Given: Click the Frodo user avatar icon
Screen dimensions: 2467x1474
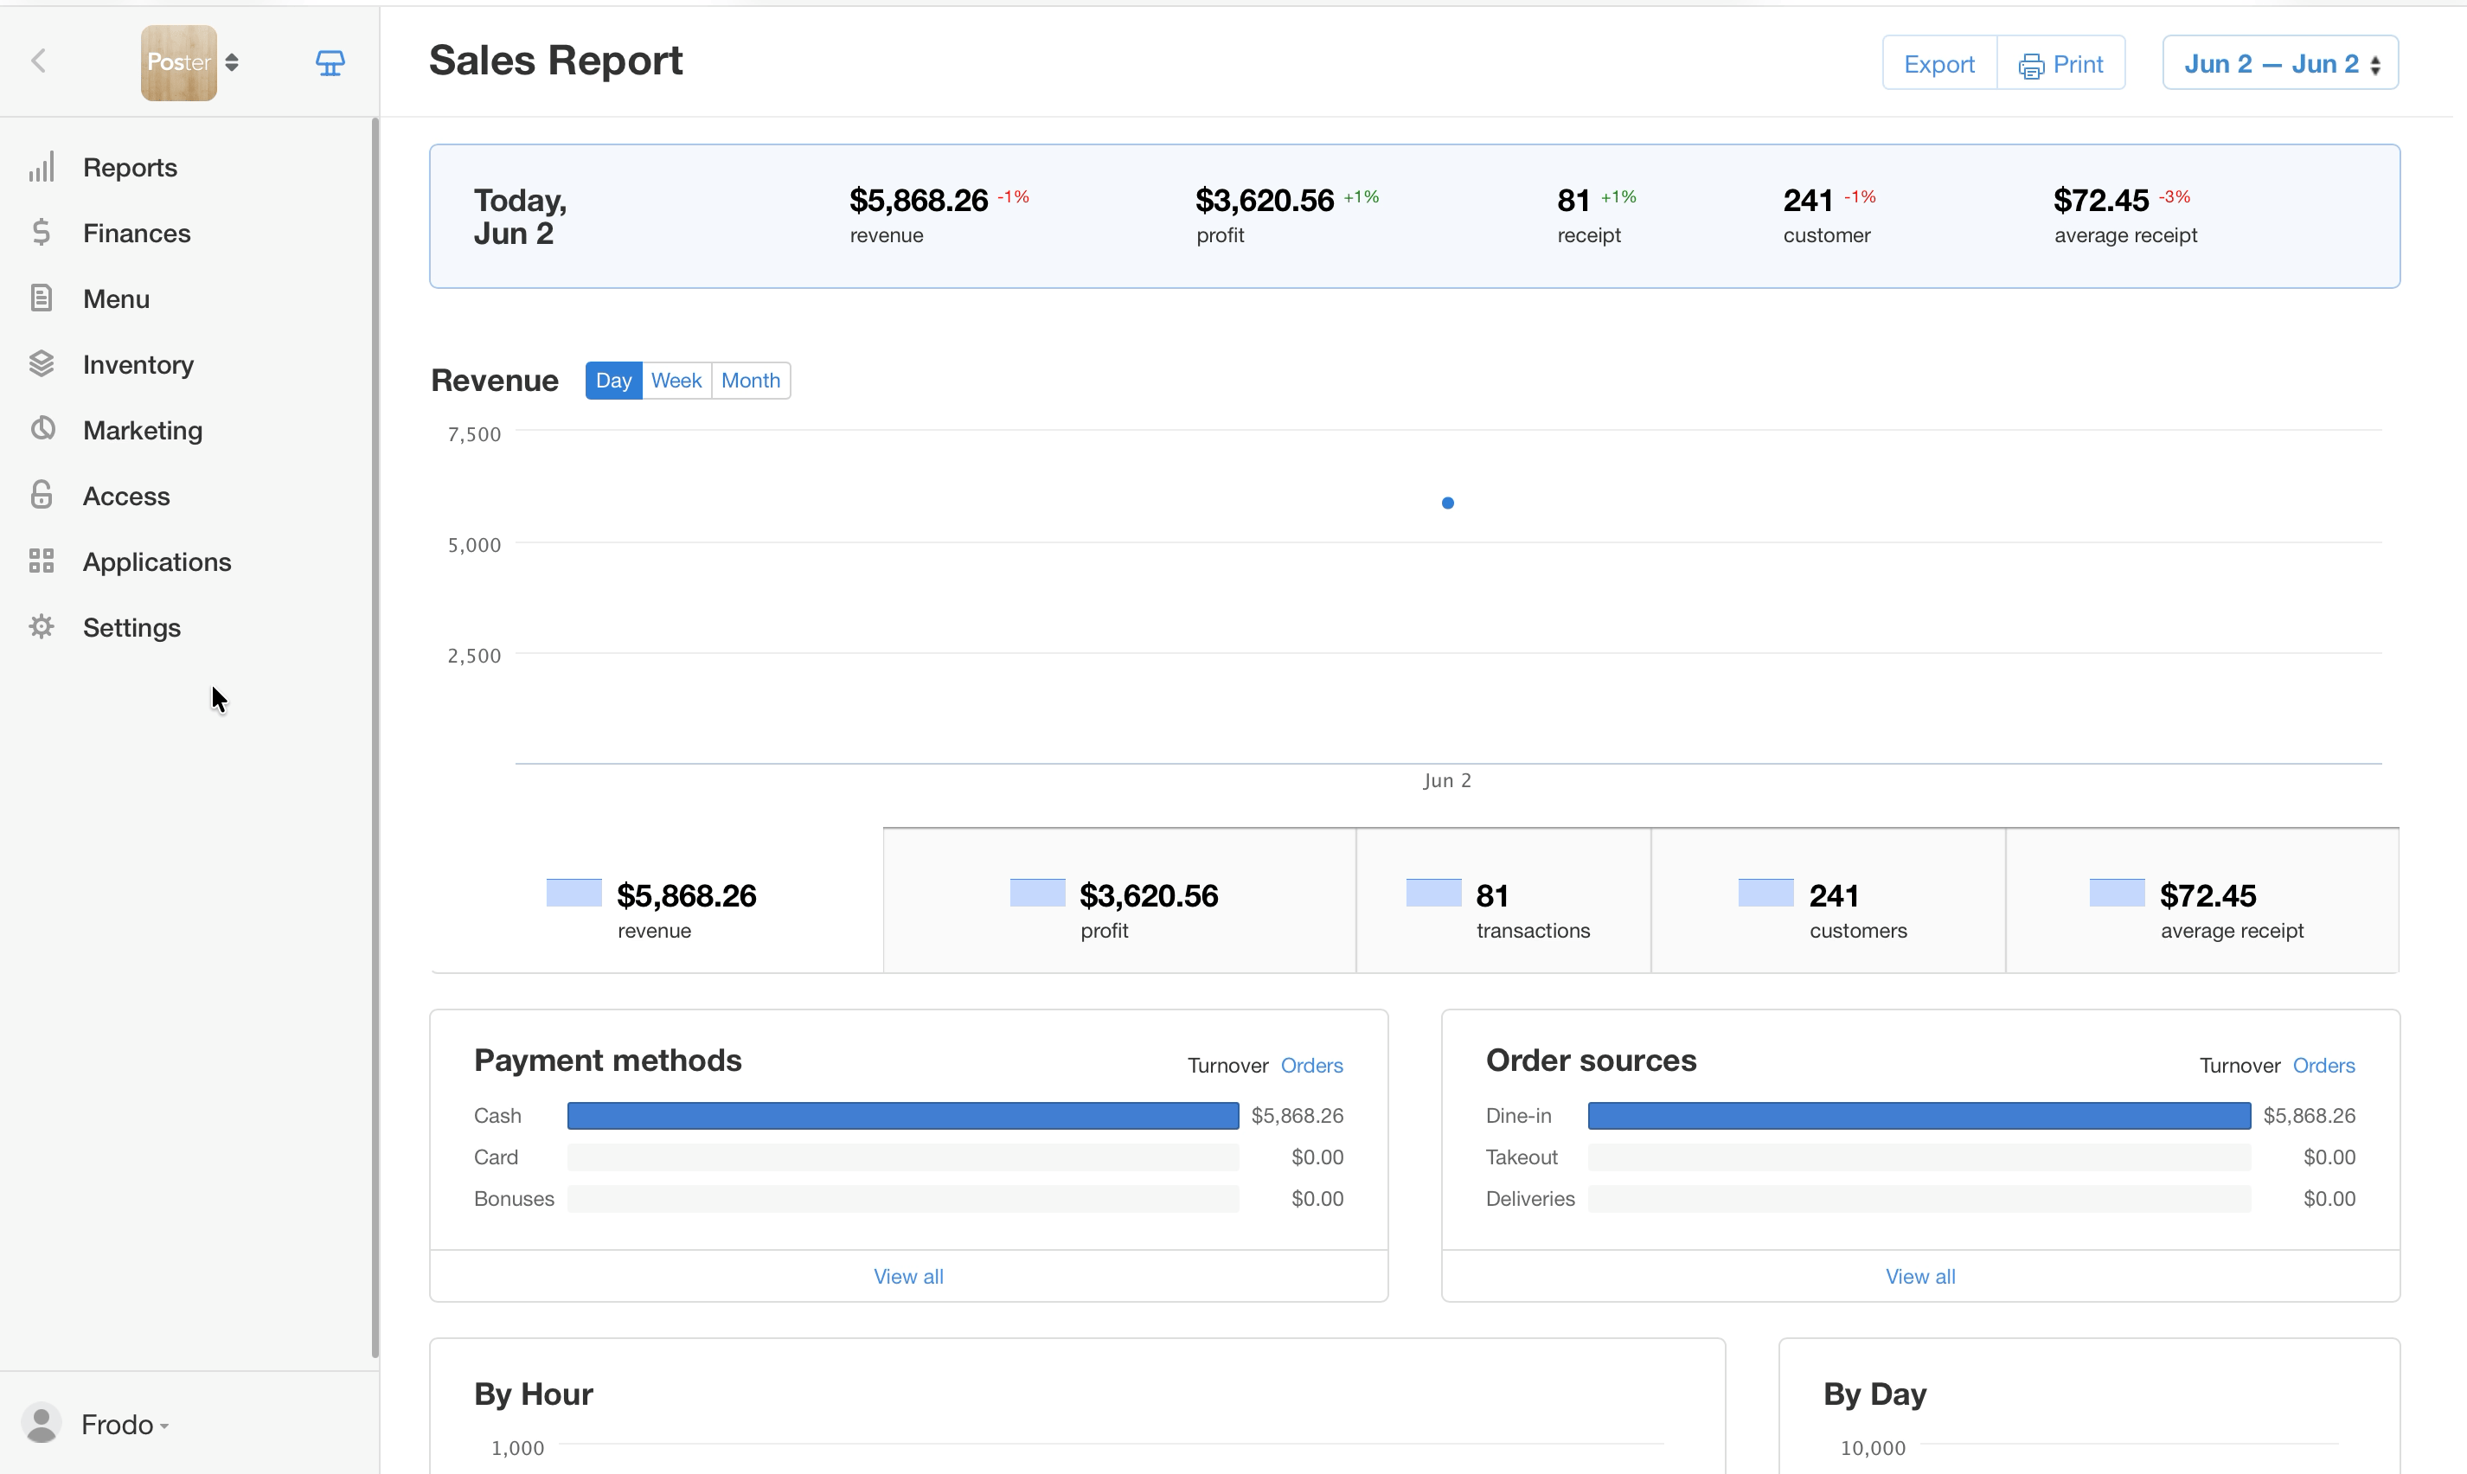Looking at the screenshot, I should click(x=42, y=1423).
